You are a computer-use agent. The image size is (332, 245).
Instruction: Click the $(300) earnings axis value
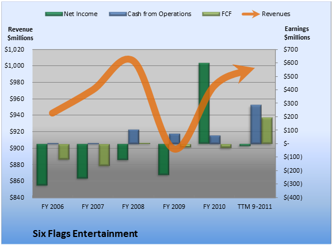293,184
